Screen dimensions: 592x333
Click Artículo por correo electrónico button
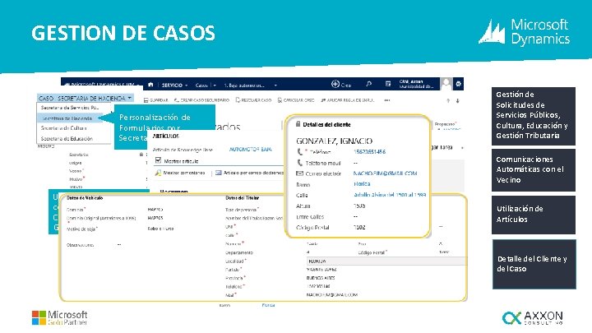tap(249, 173)
